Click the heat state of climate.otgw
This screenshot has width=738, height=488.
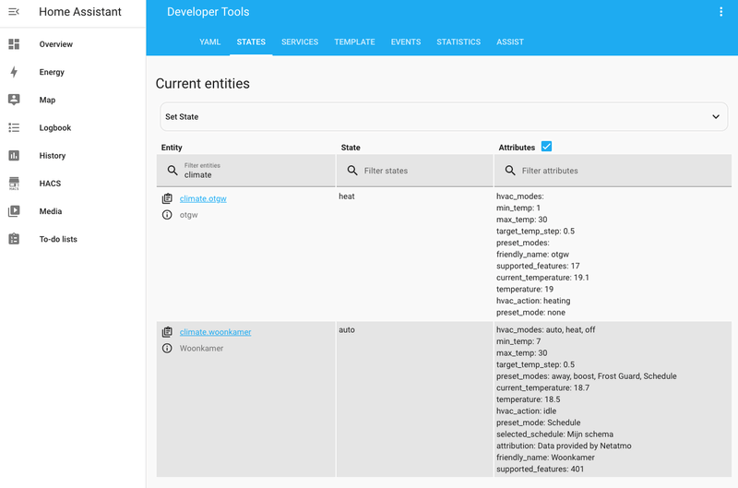pos(347,196)
